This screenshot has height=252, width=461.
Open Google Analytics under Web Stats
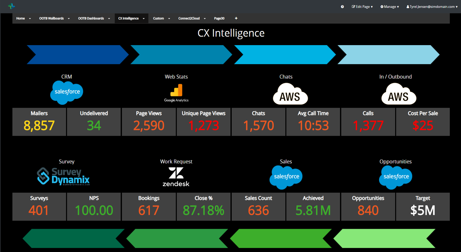[176, 90]
